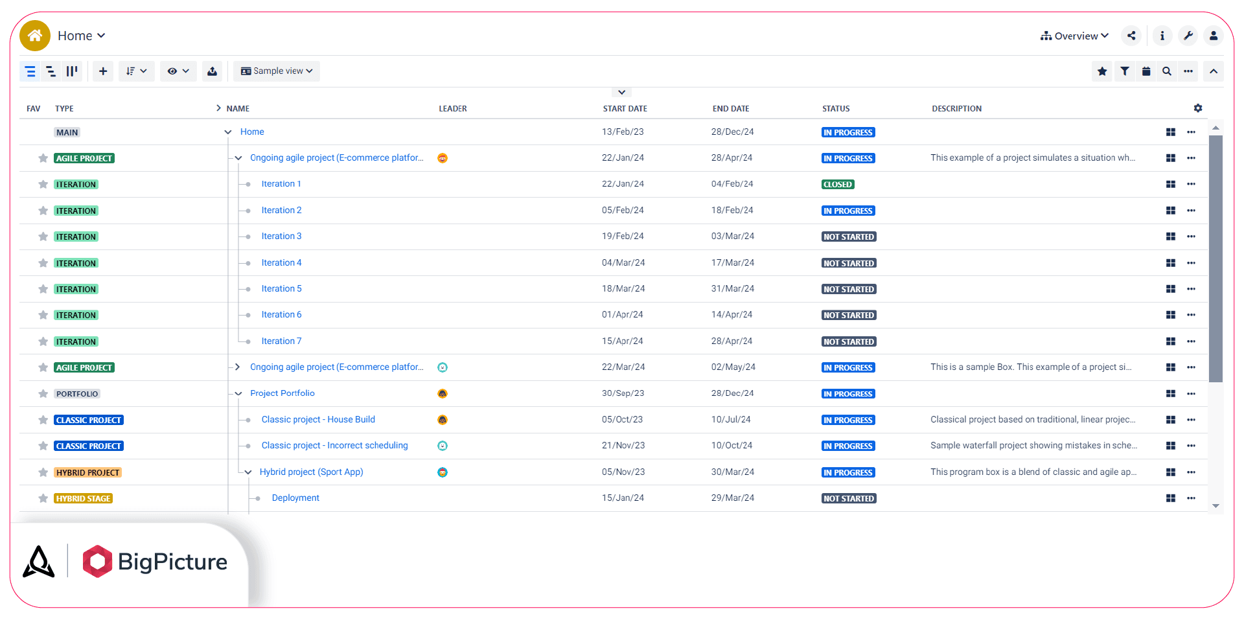The width and height of the screenshot is (1244, 622).
Task: Click the vertical scrollbar thumb
Action: pos(1216,259)
